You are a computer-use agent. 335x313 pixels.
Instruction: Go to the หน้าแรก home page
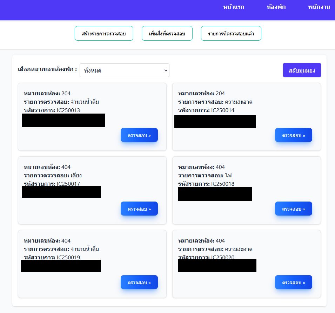(234, 7)
